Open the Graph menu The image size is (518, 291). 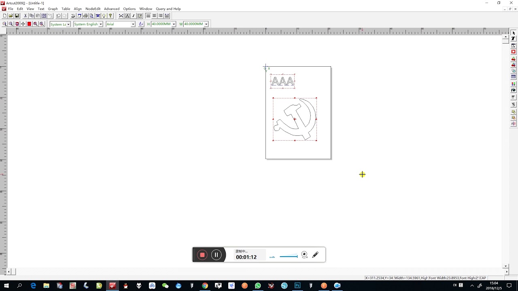click(x=53, y=8)
